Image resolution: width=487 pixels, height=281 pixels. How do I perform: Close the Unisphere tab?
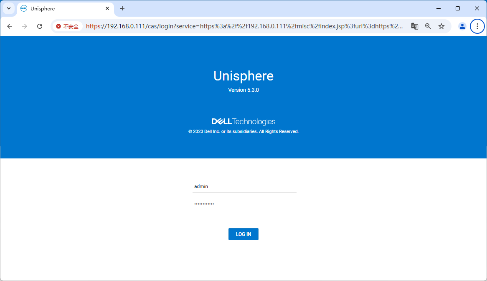coord(107,8)
